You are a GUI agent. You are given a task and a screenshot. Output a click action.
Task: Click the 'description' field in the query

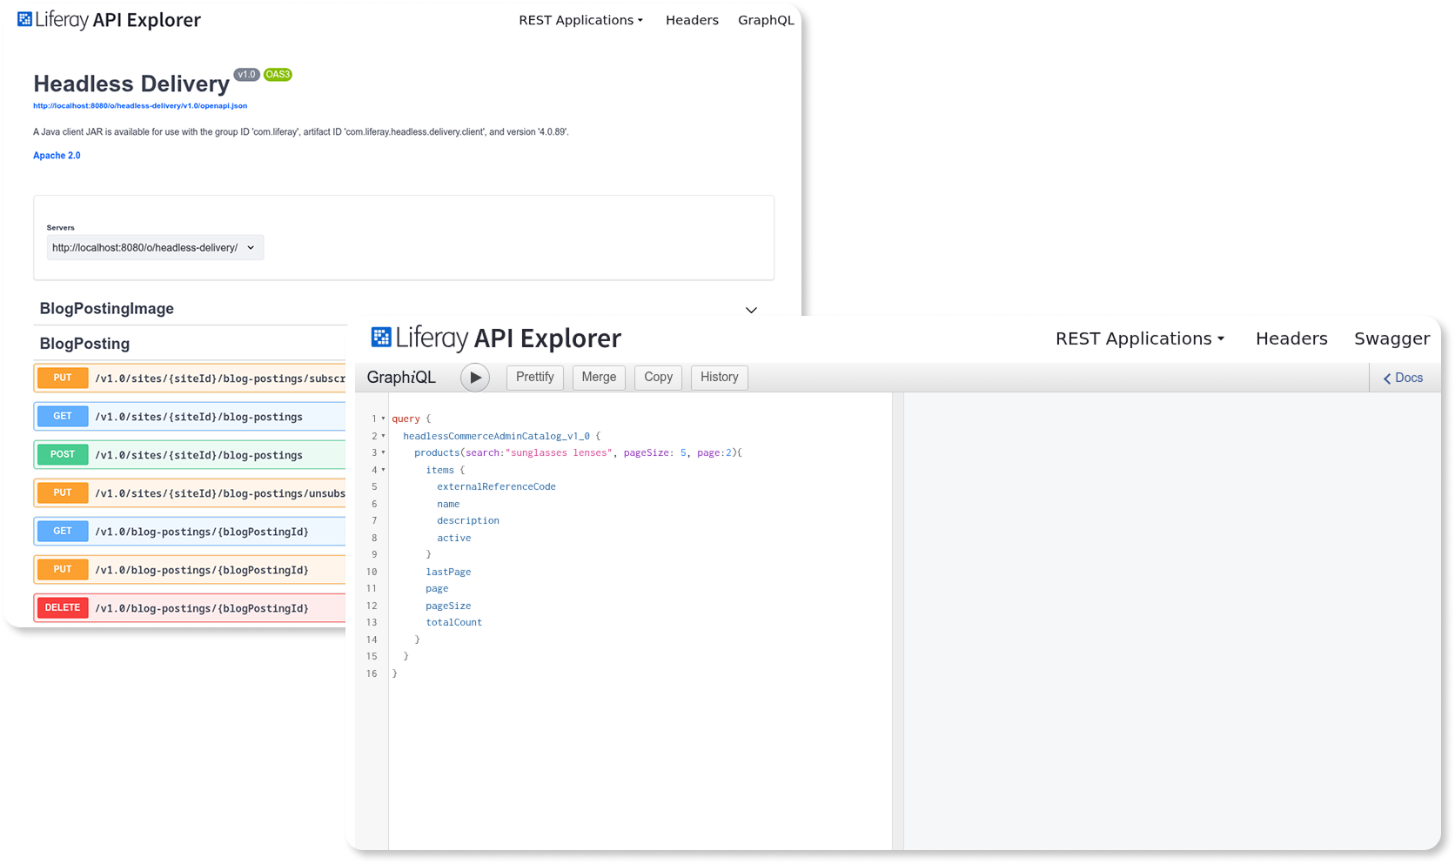[x=468, y=521]
